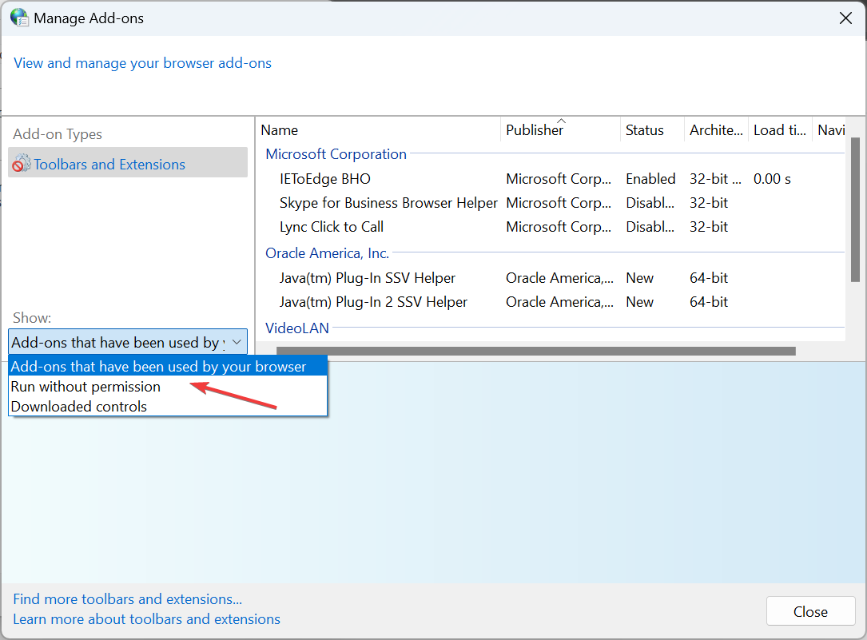This screenshot has width=867, height=640.
Task: Open the Show filter dropdown arrow
Action: click(x=237, y=343)
